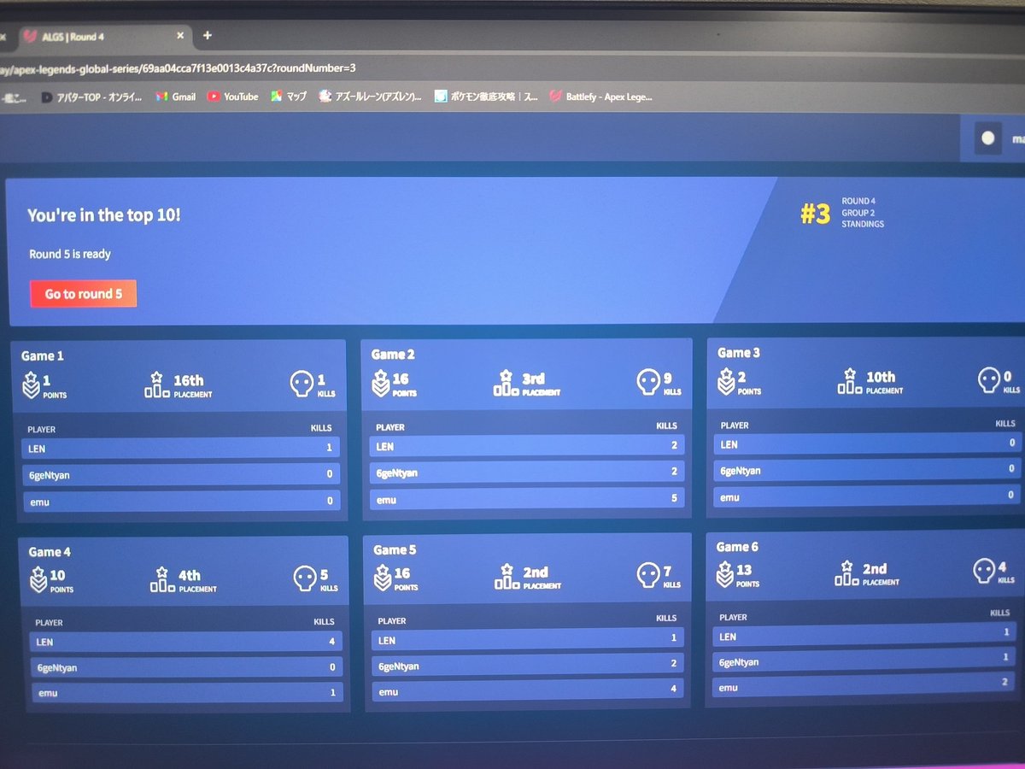1025x769 pixels.
Task: Select the LEN row in Game 4
Action: click(186, 642)
